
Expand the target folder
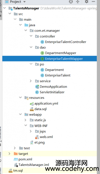click(9, 154)
